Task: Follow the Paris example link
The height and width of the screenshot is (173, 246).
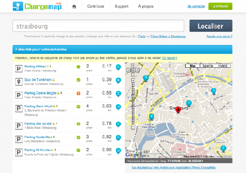Action: coord(142,36)
